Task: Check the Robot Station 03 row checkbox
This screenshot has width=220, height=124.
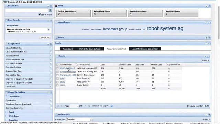Action: 57,82
